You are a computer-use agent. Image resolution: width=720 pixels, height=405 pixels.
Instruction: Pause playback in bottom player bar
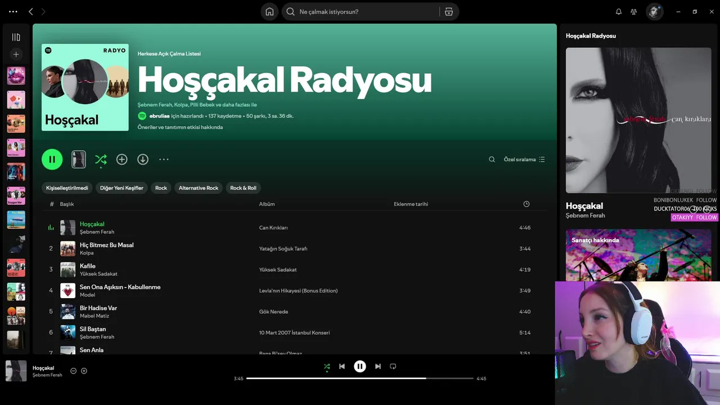pyautogui.click(x=360, y=366)
